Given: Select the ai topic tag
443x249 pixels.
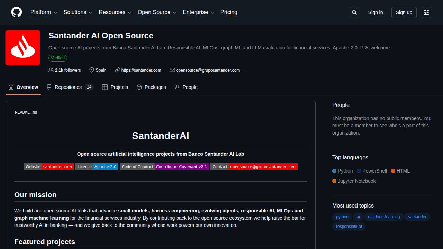Looking at the screenshot, I should (x=358, y=217).
